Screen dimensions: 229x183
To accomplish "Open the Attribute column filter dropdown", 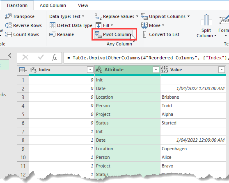I will tap(156, 70).
